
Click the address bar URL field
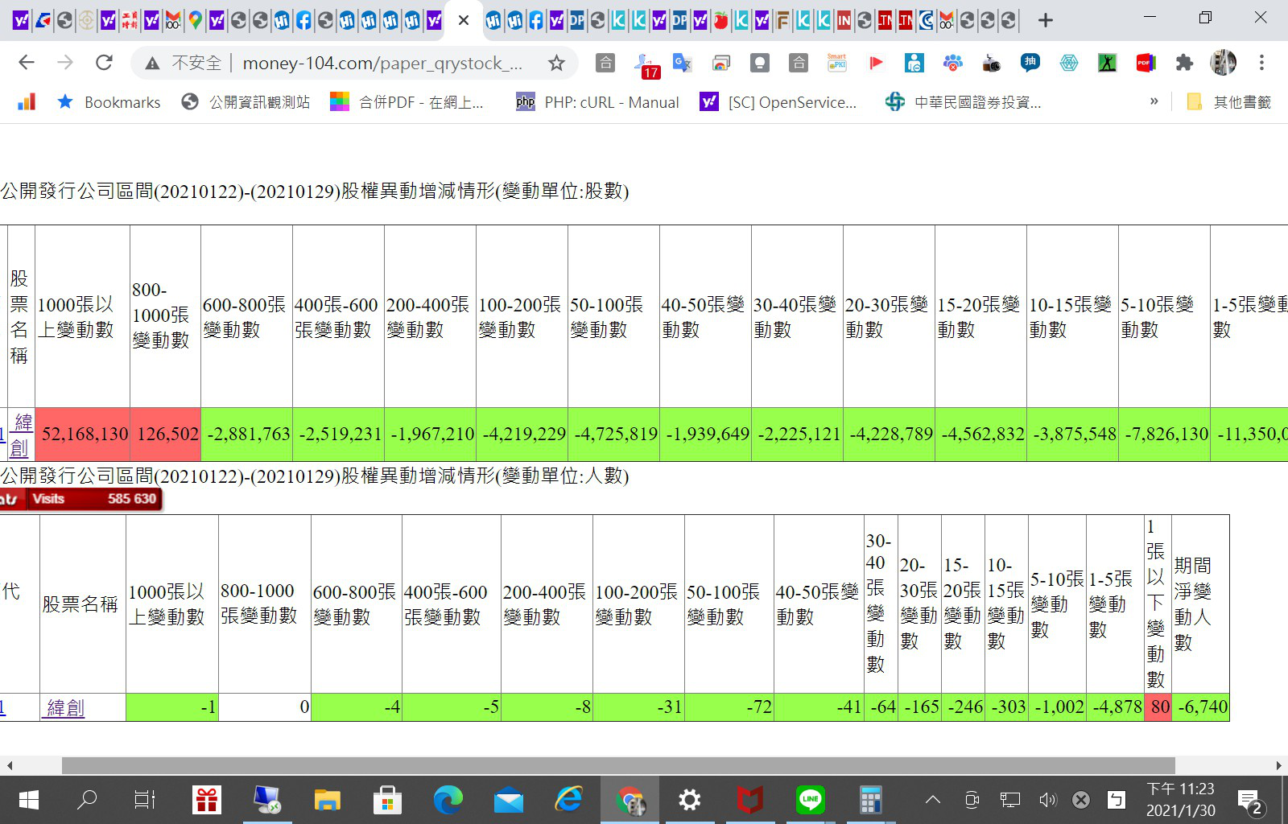pyautogui.click(x=382, y=63)
